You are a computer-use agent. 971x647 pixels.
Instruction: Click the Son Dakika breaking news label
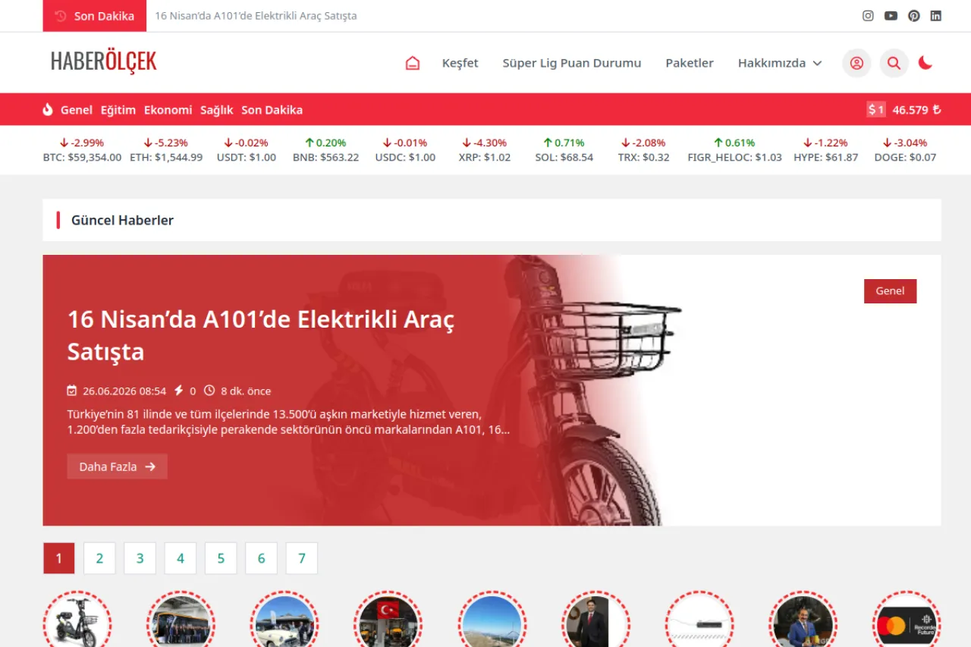95,16
